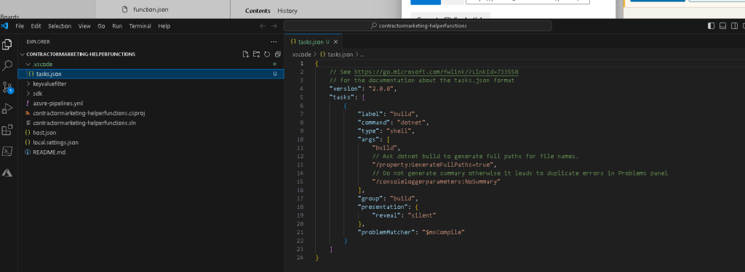Click the VS Code logo icon

tap(5, 26)
